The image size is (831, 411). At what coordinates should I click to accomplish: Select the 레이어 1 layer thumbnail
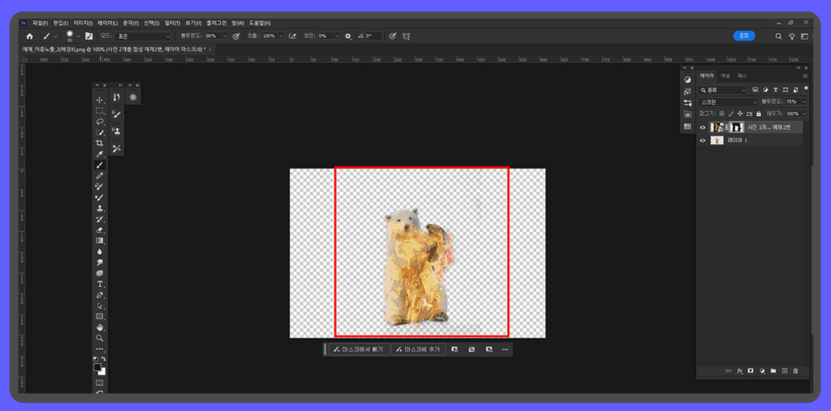click(x=717, y=140)
